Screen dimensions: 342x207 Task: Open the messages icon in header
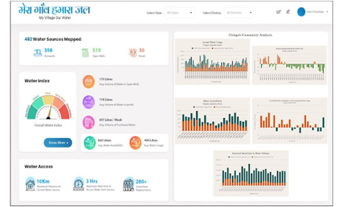(278, 12)
